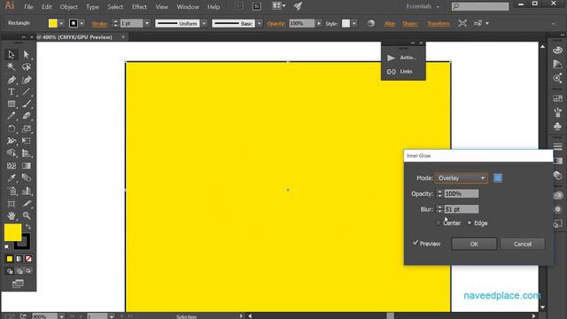Select the Perspective Grid tool

point(26,153)
